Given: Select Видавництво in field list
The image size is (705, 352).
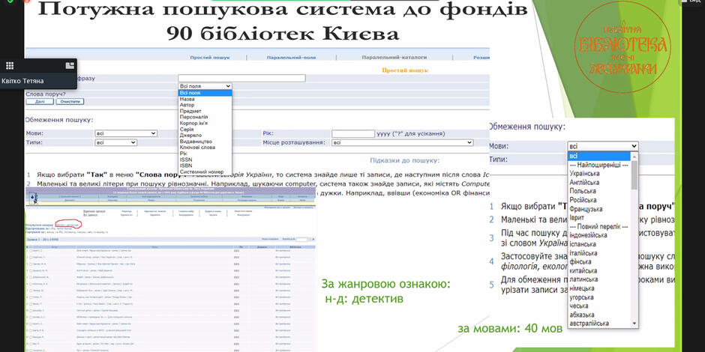Looking at the screenshot, I should (195, 142).
